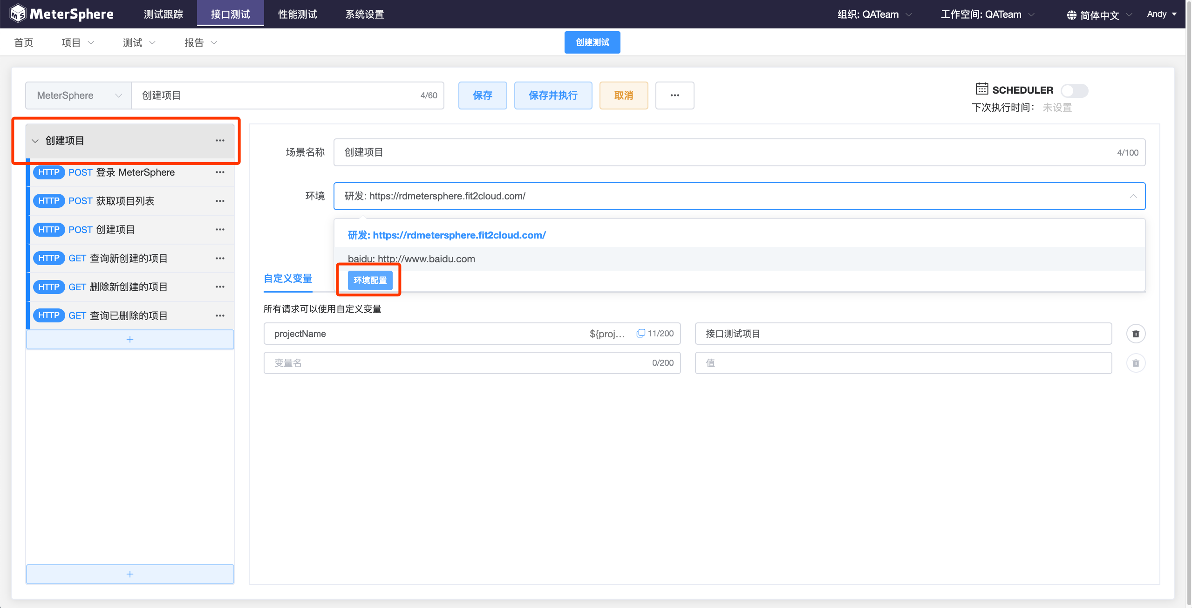The width and height of the screenshot is (1192, 608).
Task: Click the MeterSphere logo icon
Action: tap(18, 14)
